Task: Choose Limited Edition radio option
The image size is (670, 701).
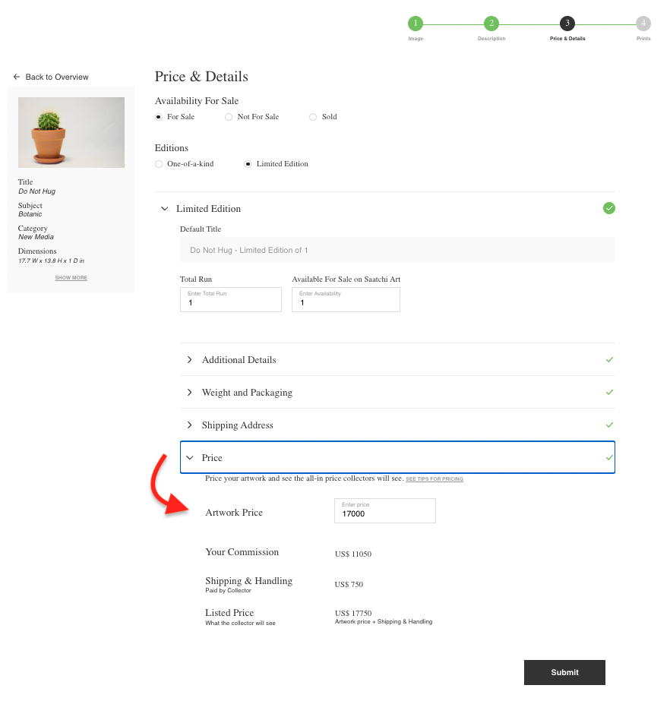Action: [x=248, y=164]
